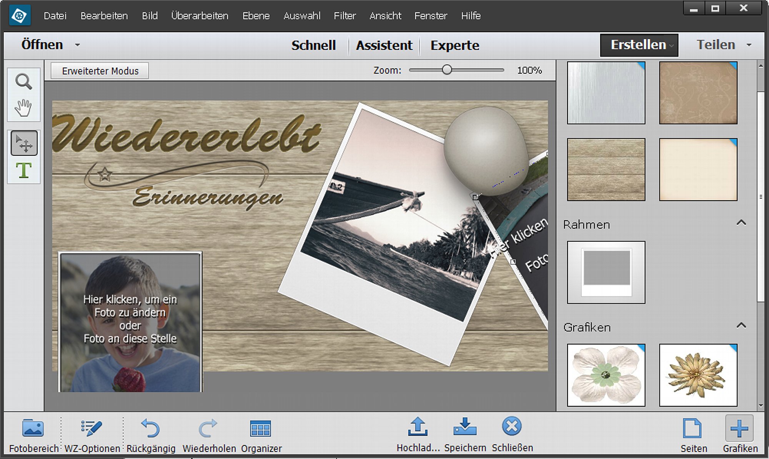Switch to the Experte tab
Viewport: 769px width, 459px height.
pyautogui.click(x=455, y=45)
